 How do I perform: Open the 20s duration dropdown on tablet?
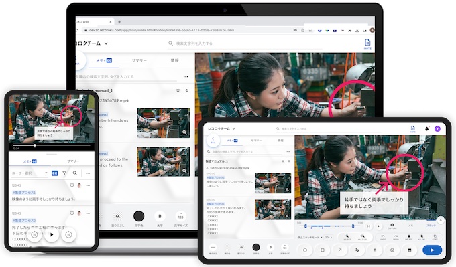coord(329,238)
